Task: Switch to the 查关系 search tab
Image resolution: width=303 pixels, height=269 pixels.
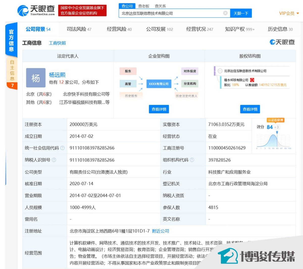Action: pos(160,6)
